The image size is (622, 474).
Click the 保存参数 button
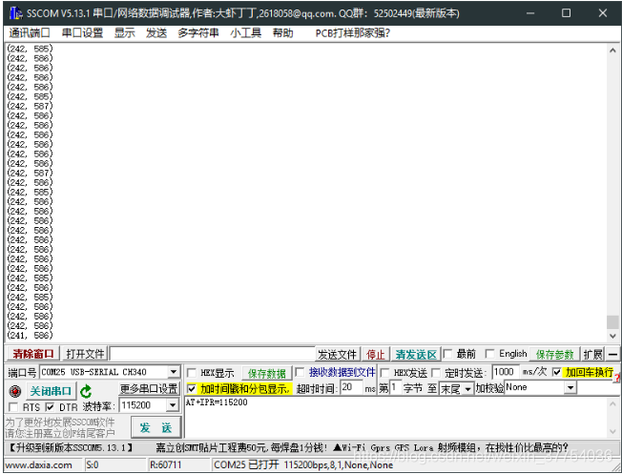pyautogui.click(x=554, y=354)
